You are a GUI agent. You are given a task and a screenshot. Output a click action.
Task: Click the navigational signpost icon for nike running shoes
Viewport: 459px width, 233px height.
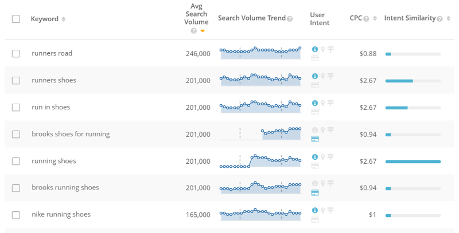(330, 210)
